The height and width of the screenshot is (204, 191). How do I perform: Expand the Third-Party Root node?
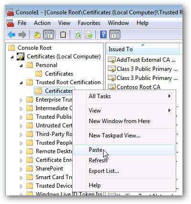tap(21, 135)
